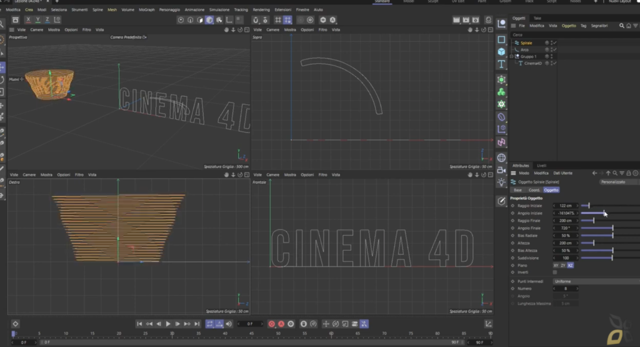Open the MoGraph menu
640x347 pixels.
(x=146, y=10)
